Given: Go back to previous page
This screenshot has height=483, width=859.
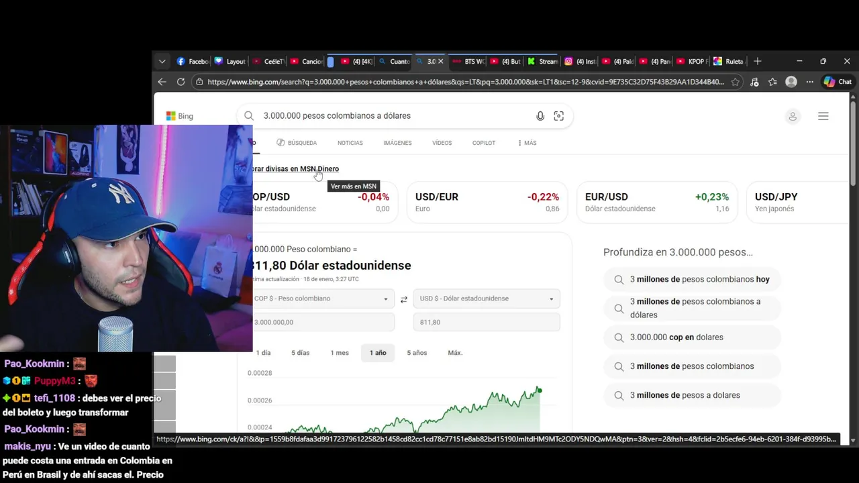Looking at the screenshot, I should point(162,82).
